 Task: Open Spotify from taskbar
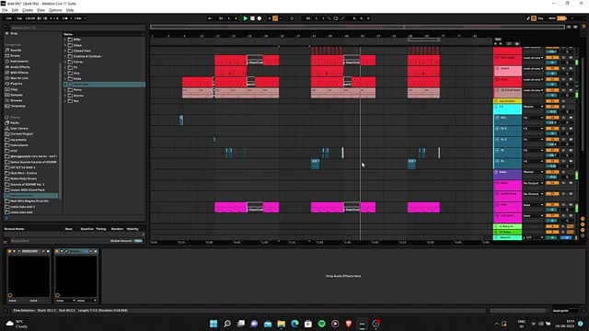click(321, 324)
